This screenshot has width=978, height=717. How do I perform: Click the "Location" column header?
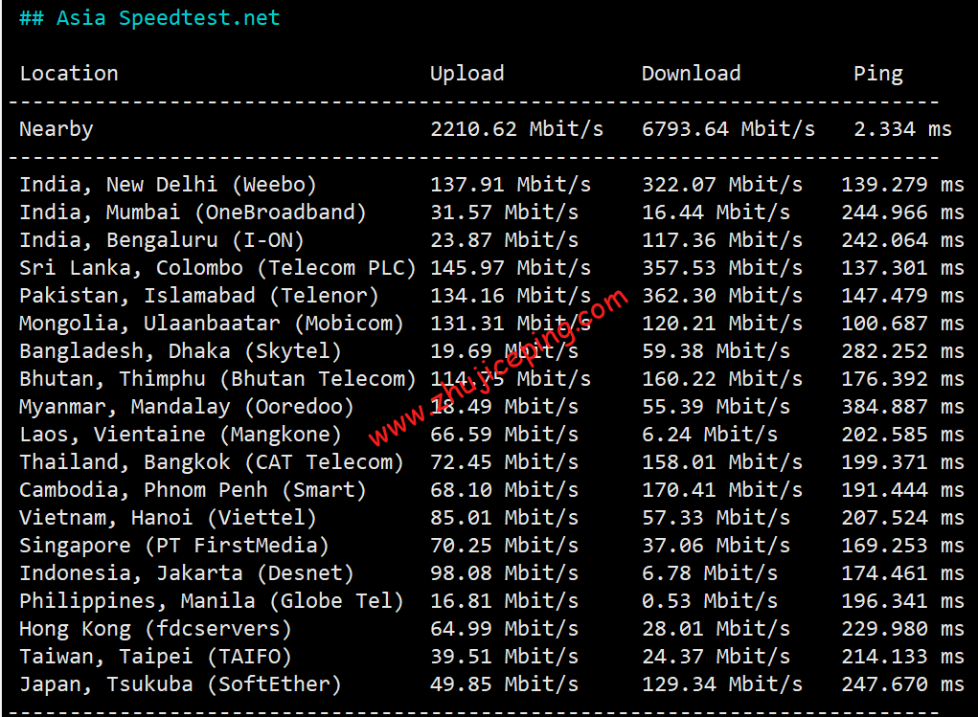(69, 74)
